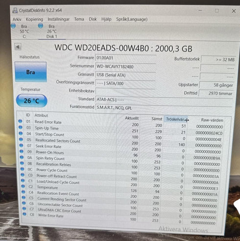The height and width of the screenshot is (241, 240).
Task: Open the Inställningar menu
Action: 58,19
